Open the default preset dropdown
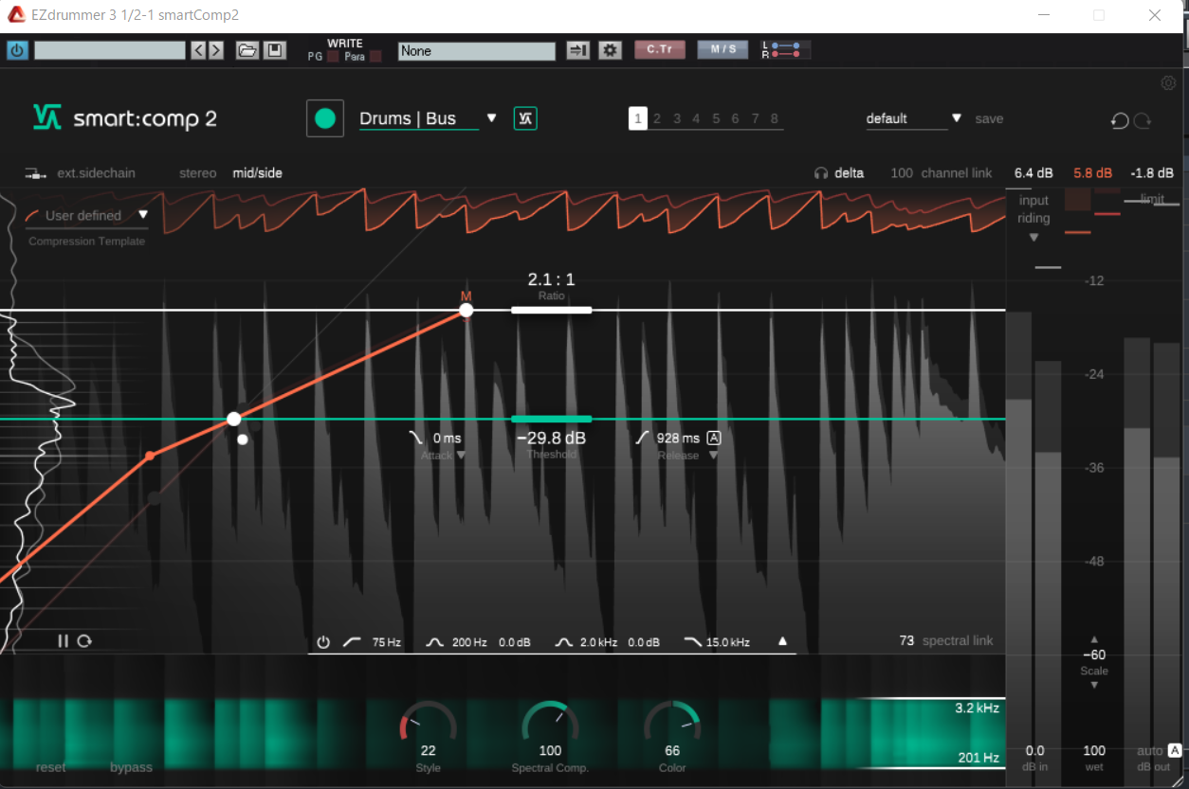Image resolution: width=1189 pixels, height=789 pixels. (956, 118)
